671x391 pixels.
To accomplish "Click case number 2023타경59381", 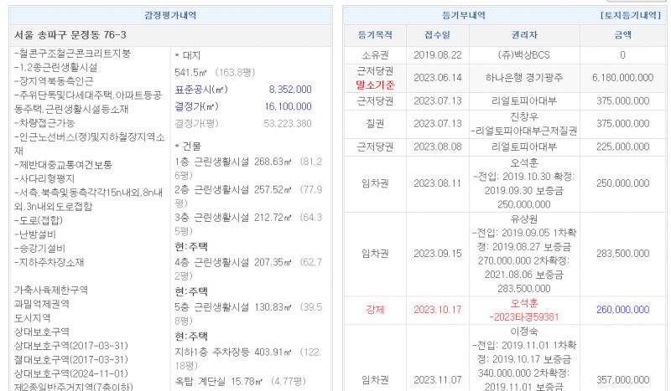I will [x=523, y=317].
